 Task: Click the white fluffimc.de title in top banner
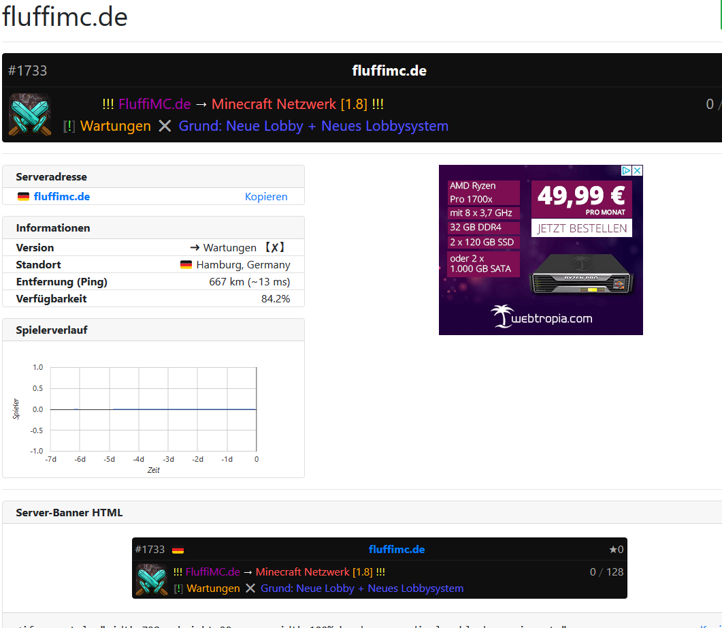pos(389,71)
